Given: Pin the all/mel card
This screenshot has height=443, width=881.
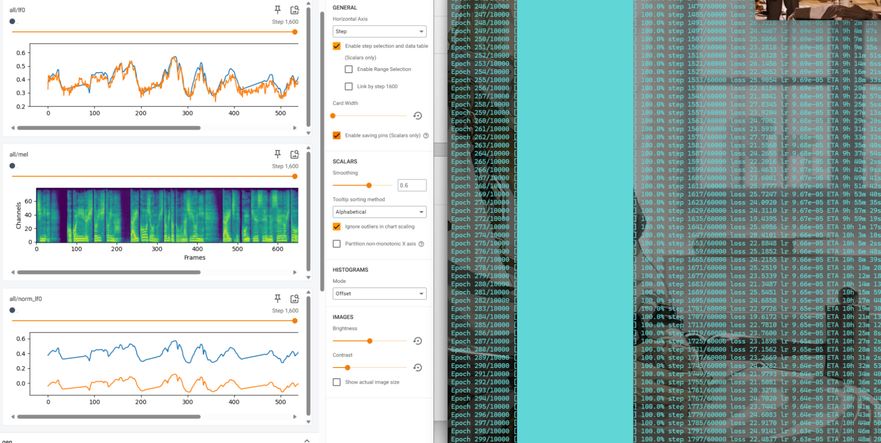Looking at the screenshot, I should (277, 154).
